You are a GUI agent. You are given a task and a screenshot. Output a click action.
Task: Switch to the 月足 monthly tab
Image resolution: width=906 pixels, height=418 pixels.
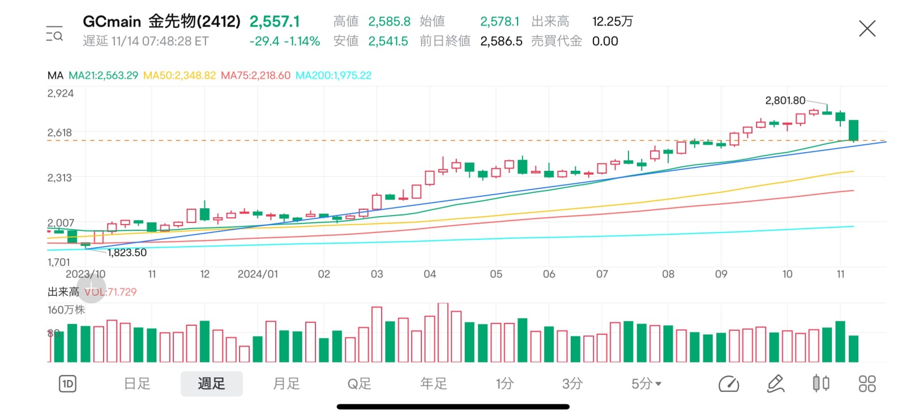(x=287, y=384)
